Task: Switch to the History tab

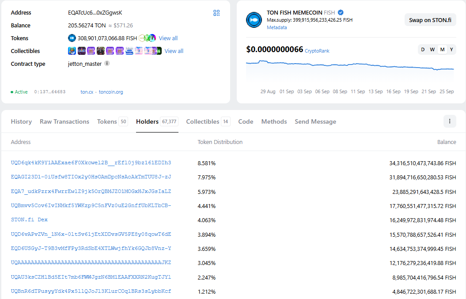Action: [x=21, y=121]
